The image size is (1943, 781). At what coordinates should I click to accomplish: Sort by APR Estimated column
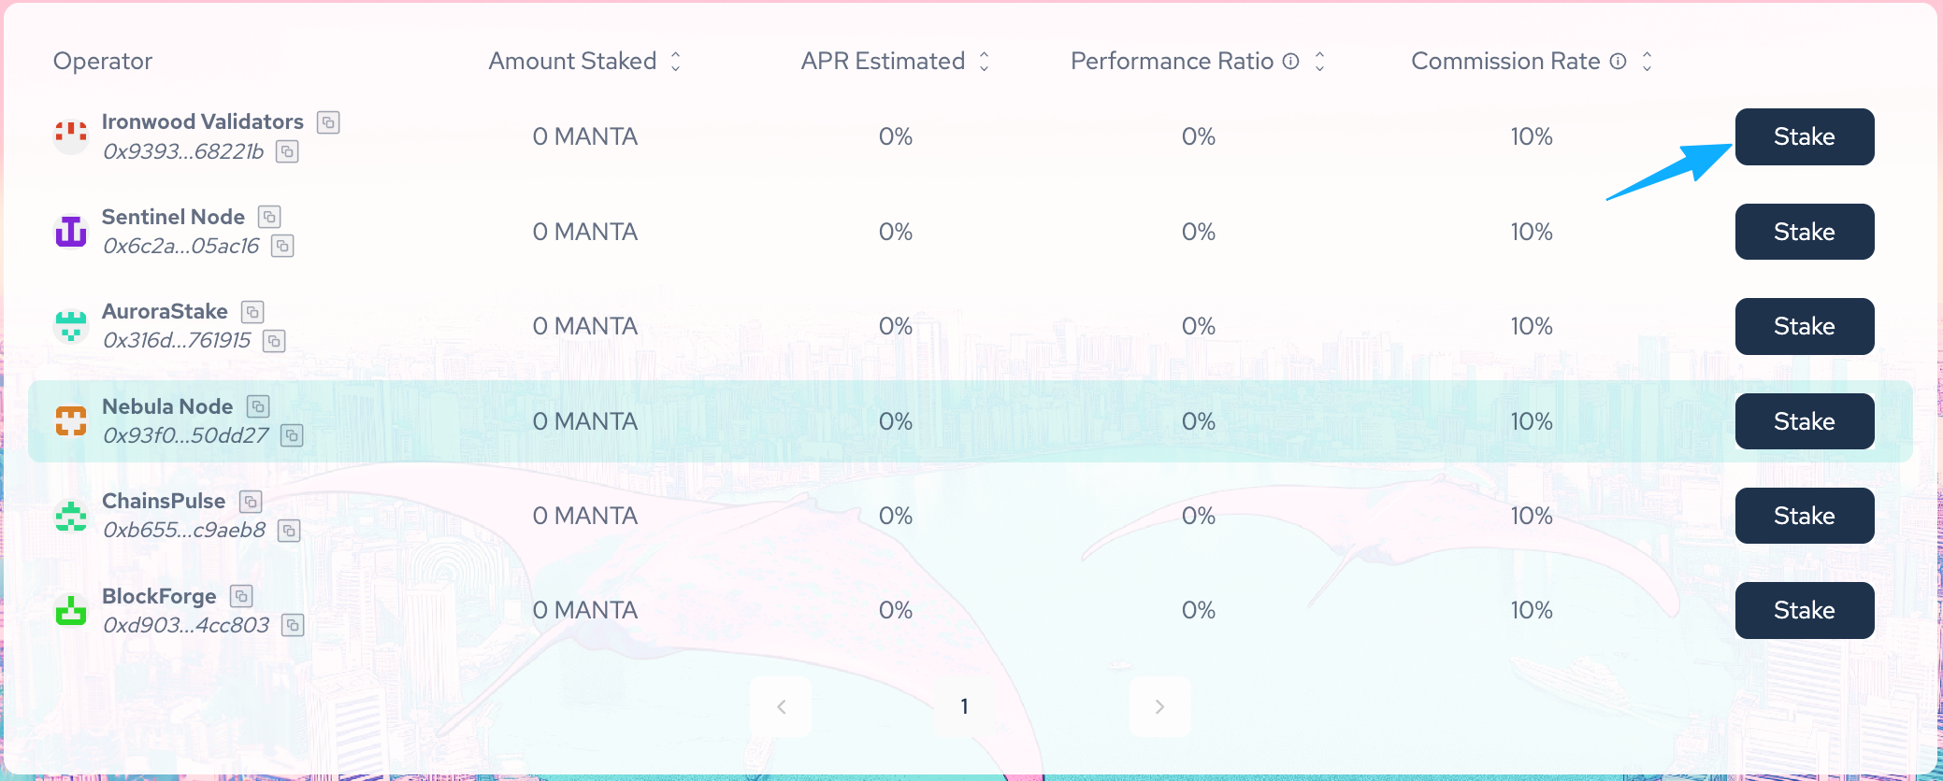pos(985,62)
